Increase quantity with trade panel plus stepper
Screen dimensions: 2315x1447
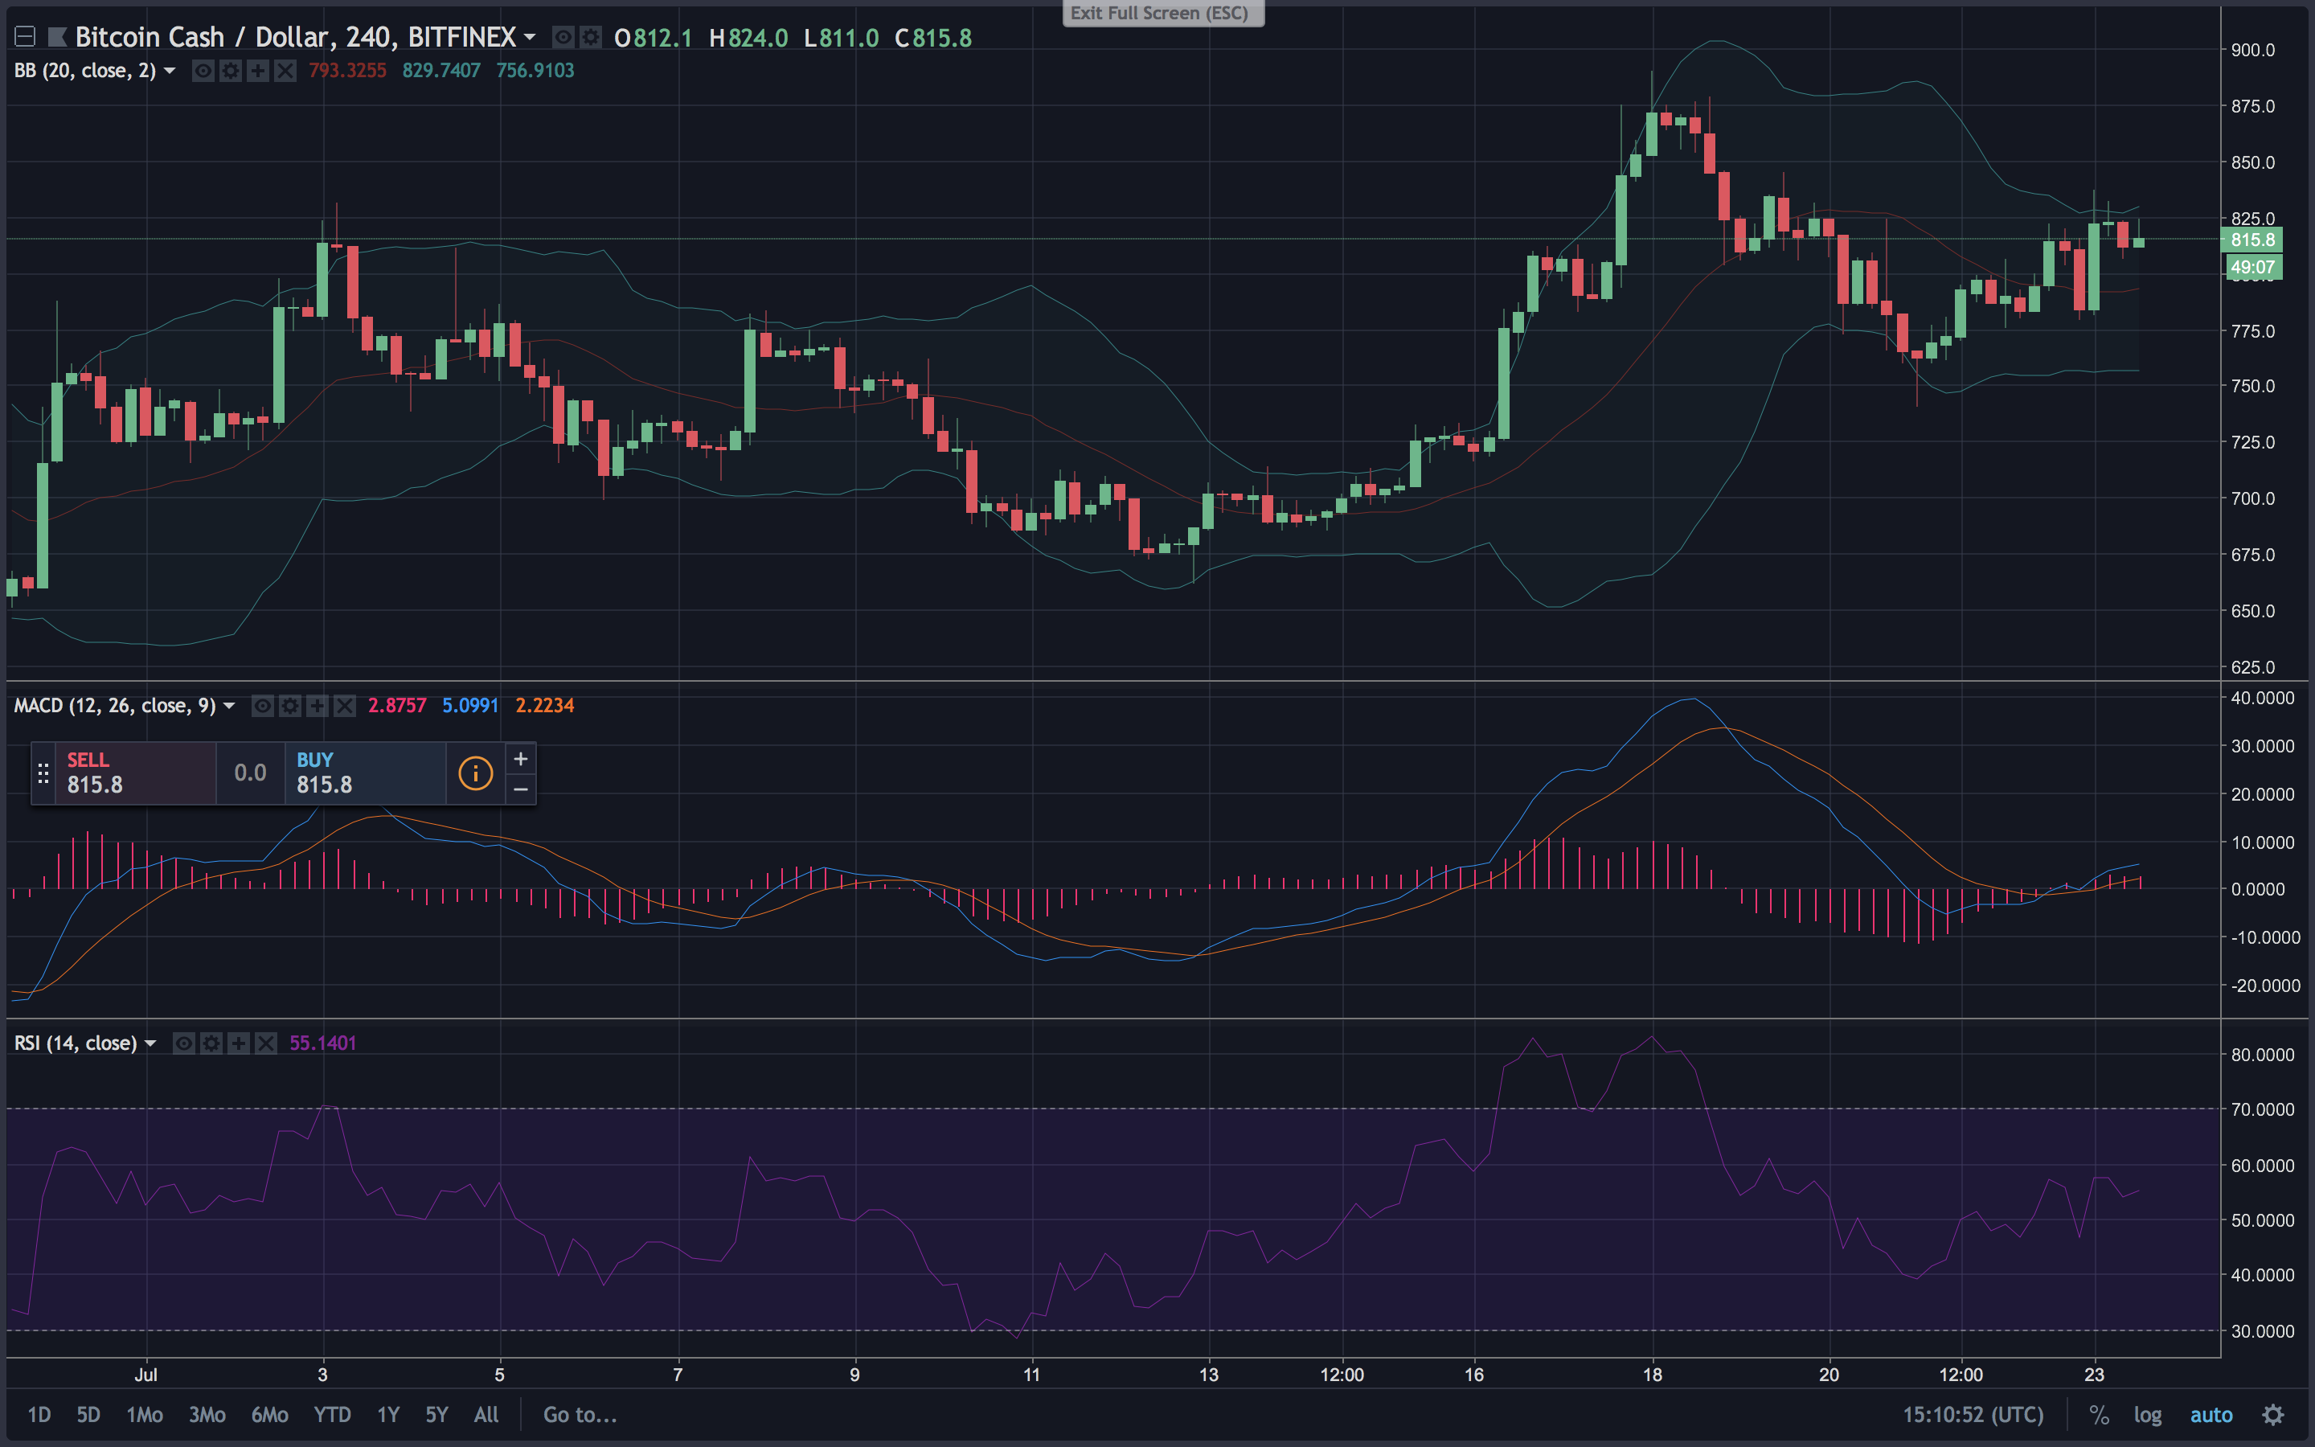click(x=520, y=759)
